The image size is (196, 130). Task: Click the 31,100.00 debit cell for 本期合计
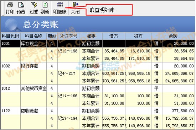point(114,96)
